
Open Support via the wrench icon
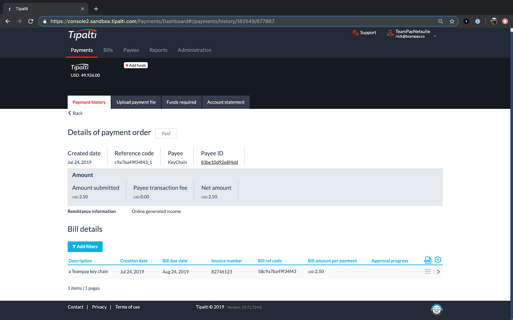(355, 33)
